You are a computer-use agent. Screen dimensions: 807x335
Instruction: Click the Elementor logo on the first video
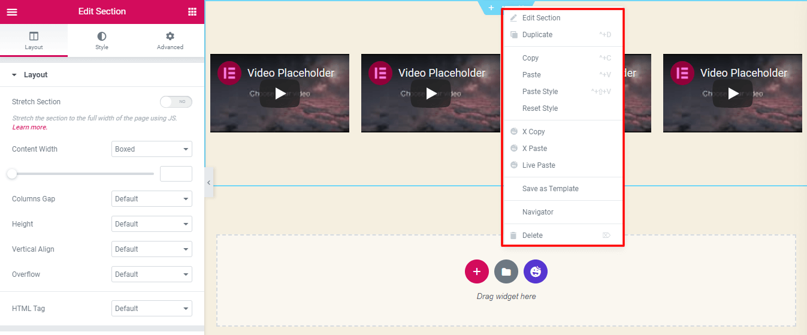(x=229, y=73)
